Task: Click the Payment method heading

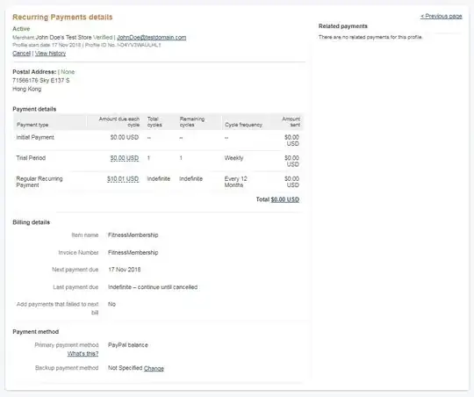Action: coord(36,332)
